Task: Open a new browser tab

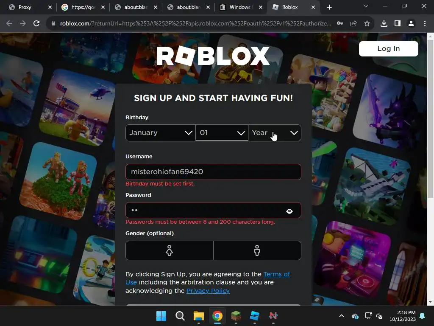Action: 329,7
